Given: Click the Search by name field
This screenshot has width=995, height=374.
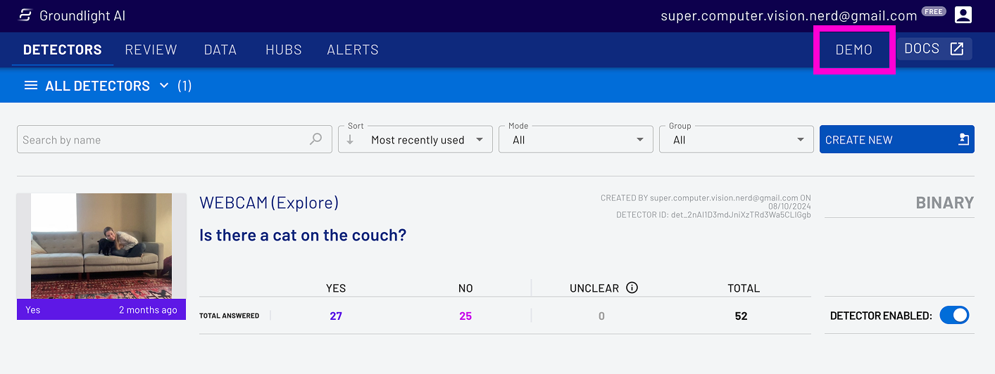Looking at the screenshot, I should click(175, 139).
